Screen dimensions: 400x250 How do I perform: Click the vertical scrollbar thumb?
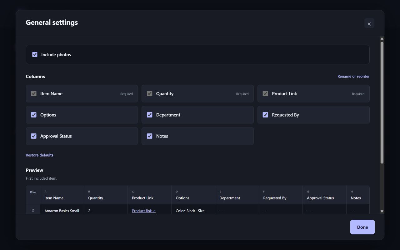pyautogui.click(x=382, y=102)
